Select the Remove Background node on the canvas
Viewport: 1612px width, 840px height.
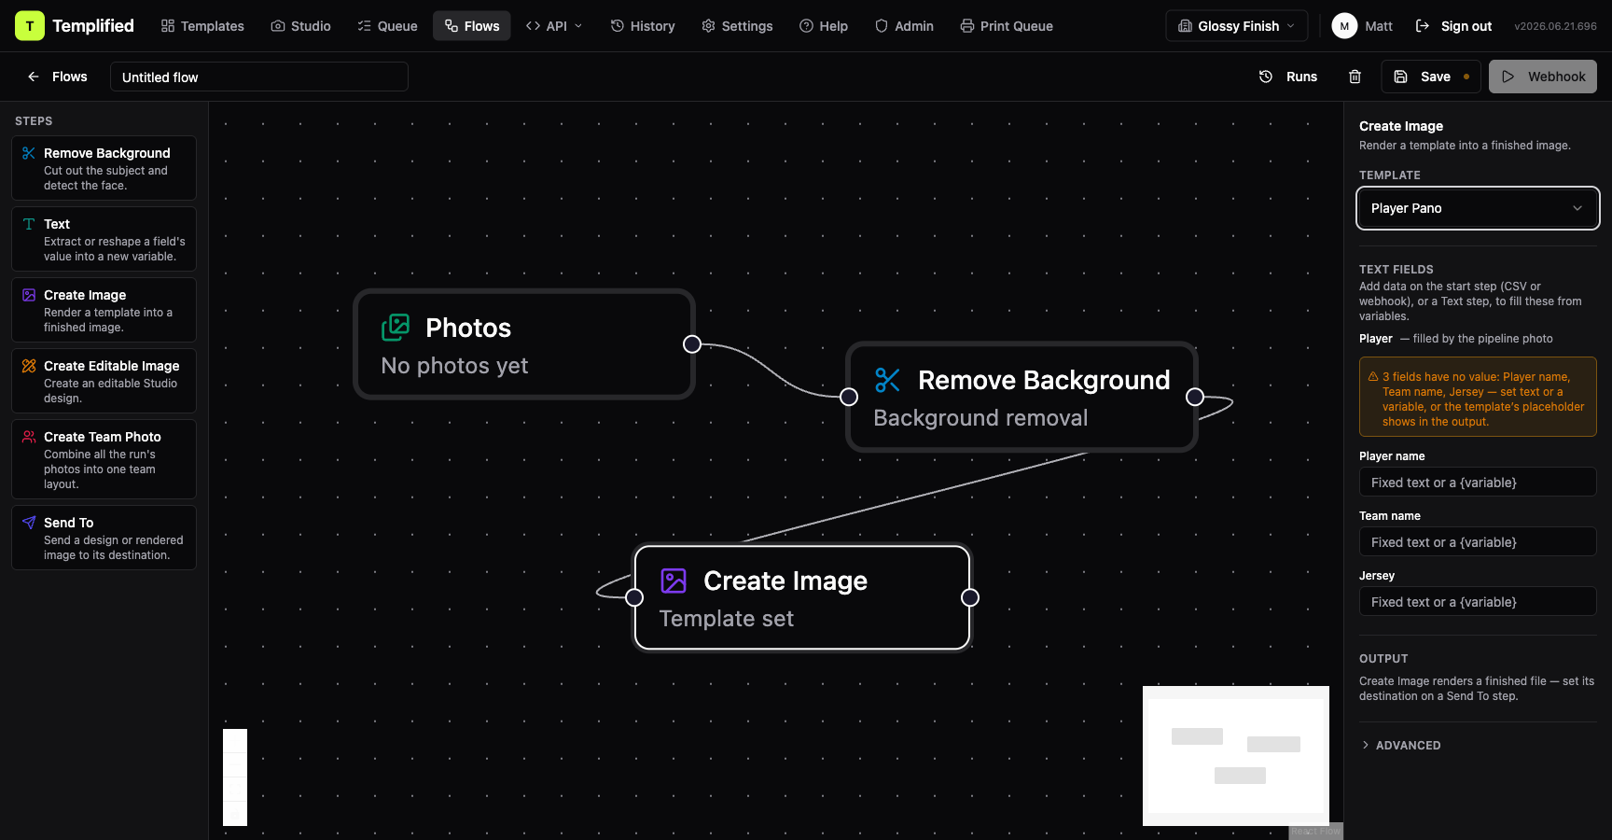point(1021,397)
